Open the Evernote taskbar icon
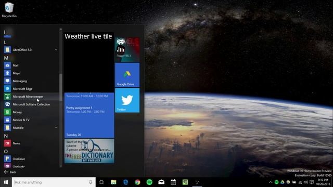333x187 pixels. [185, 182]
